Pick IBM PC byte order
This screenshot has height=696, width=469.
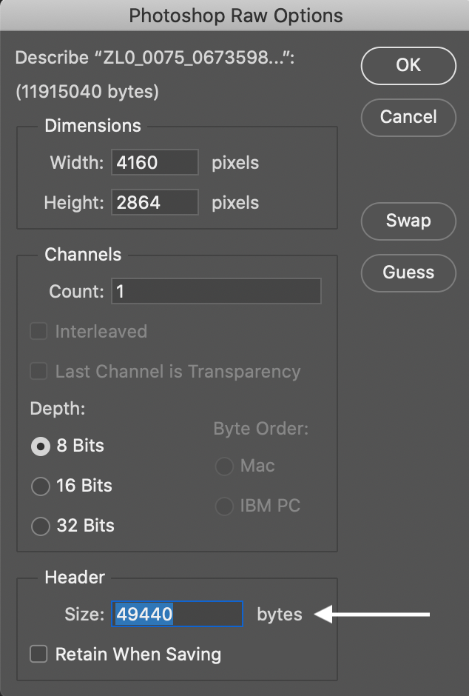point(223,506)
